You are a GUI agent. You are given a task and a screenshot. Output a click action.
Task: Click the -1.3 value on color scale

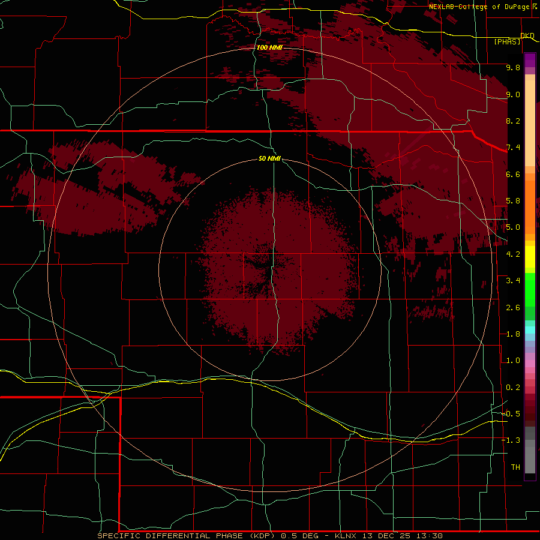pos(511,440)
